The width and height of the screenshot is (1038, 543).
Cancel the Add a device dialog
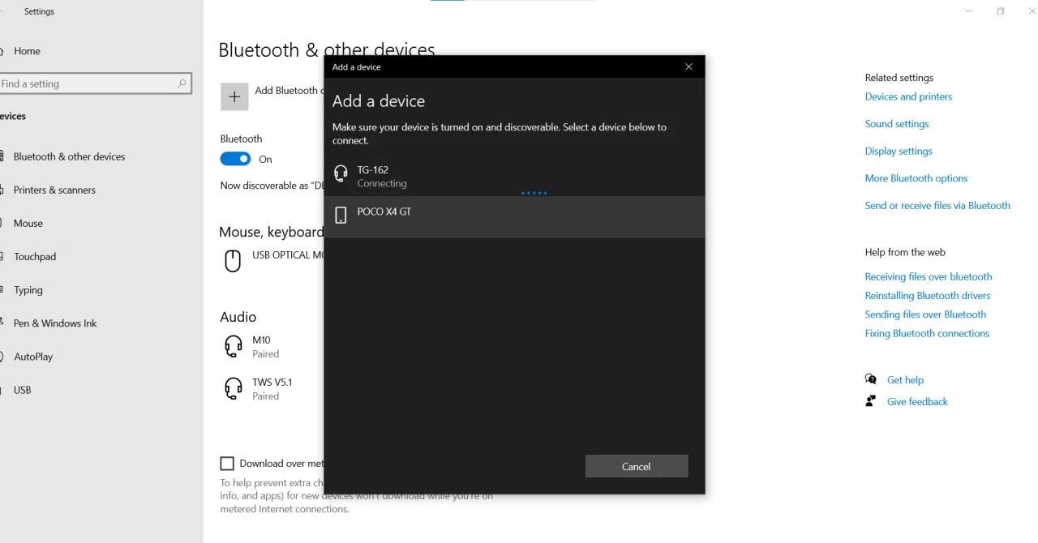click(637, 466)
